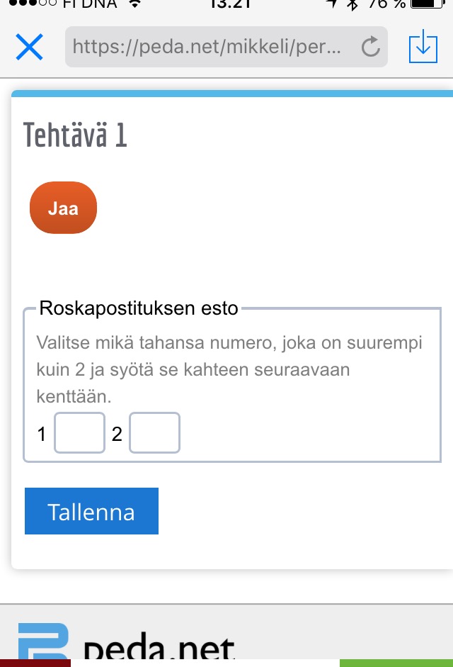Focus the input field labeled 2
This screenshot has width=453, height=667.
click(154, 433)
